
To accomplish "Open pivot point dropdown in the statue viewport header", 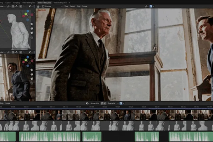I will tap(9, 6).
